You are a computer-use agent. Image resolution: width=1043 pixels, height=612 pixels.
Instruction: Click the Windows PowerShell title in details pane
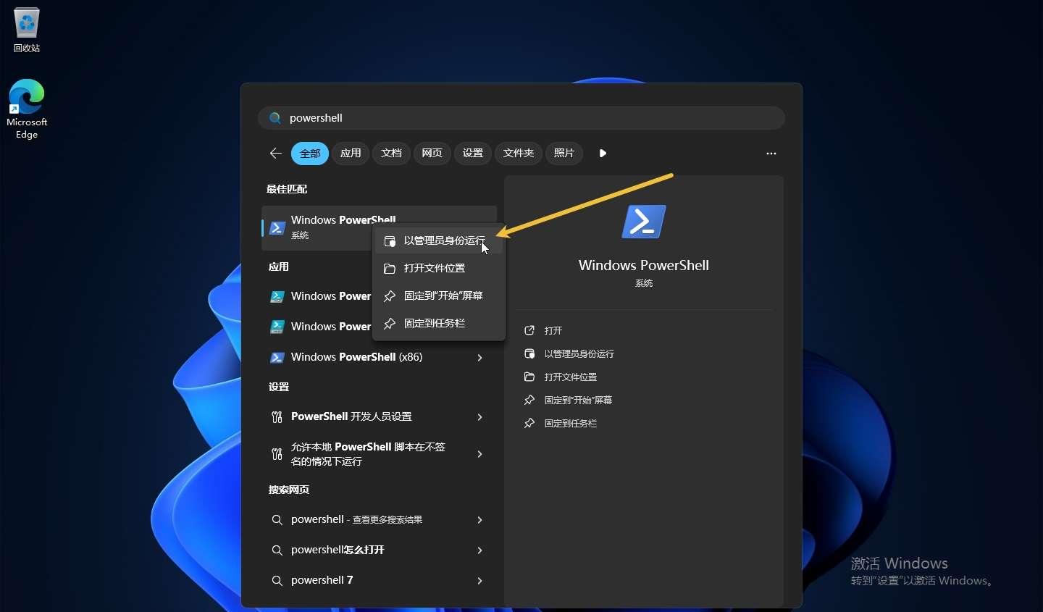click(x=644, y=265)
